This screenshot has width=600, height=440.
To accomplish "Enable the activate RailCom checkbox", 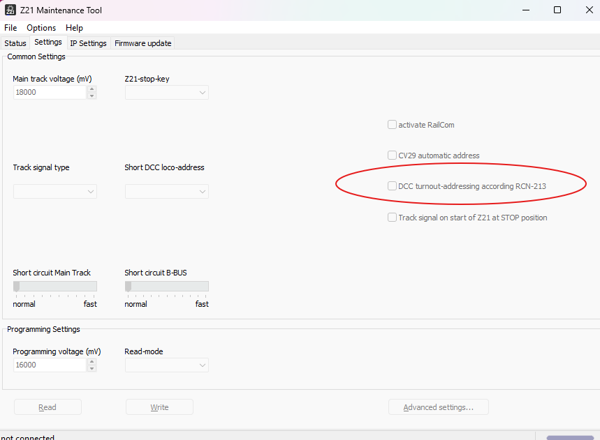I will [393, 125].
